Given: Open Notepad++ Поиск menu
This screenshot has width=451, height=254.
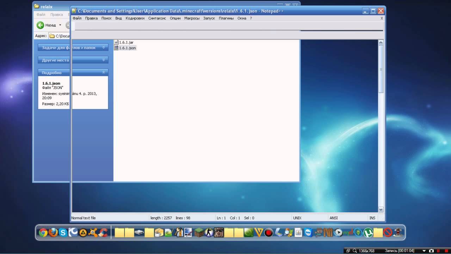Looking at the screenshot, I should click(x=106, y=18).
